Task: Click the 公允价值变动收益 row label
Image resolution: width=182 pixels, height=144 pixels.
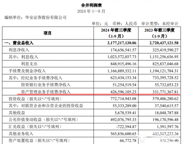Action: 43,120
